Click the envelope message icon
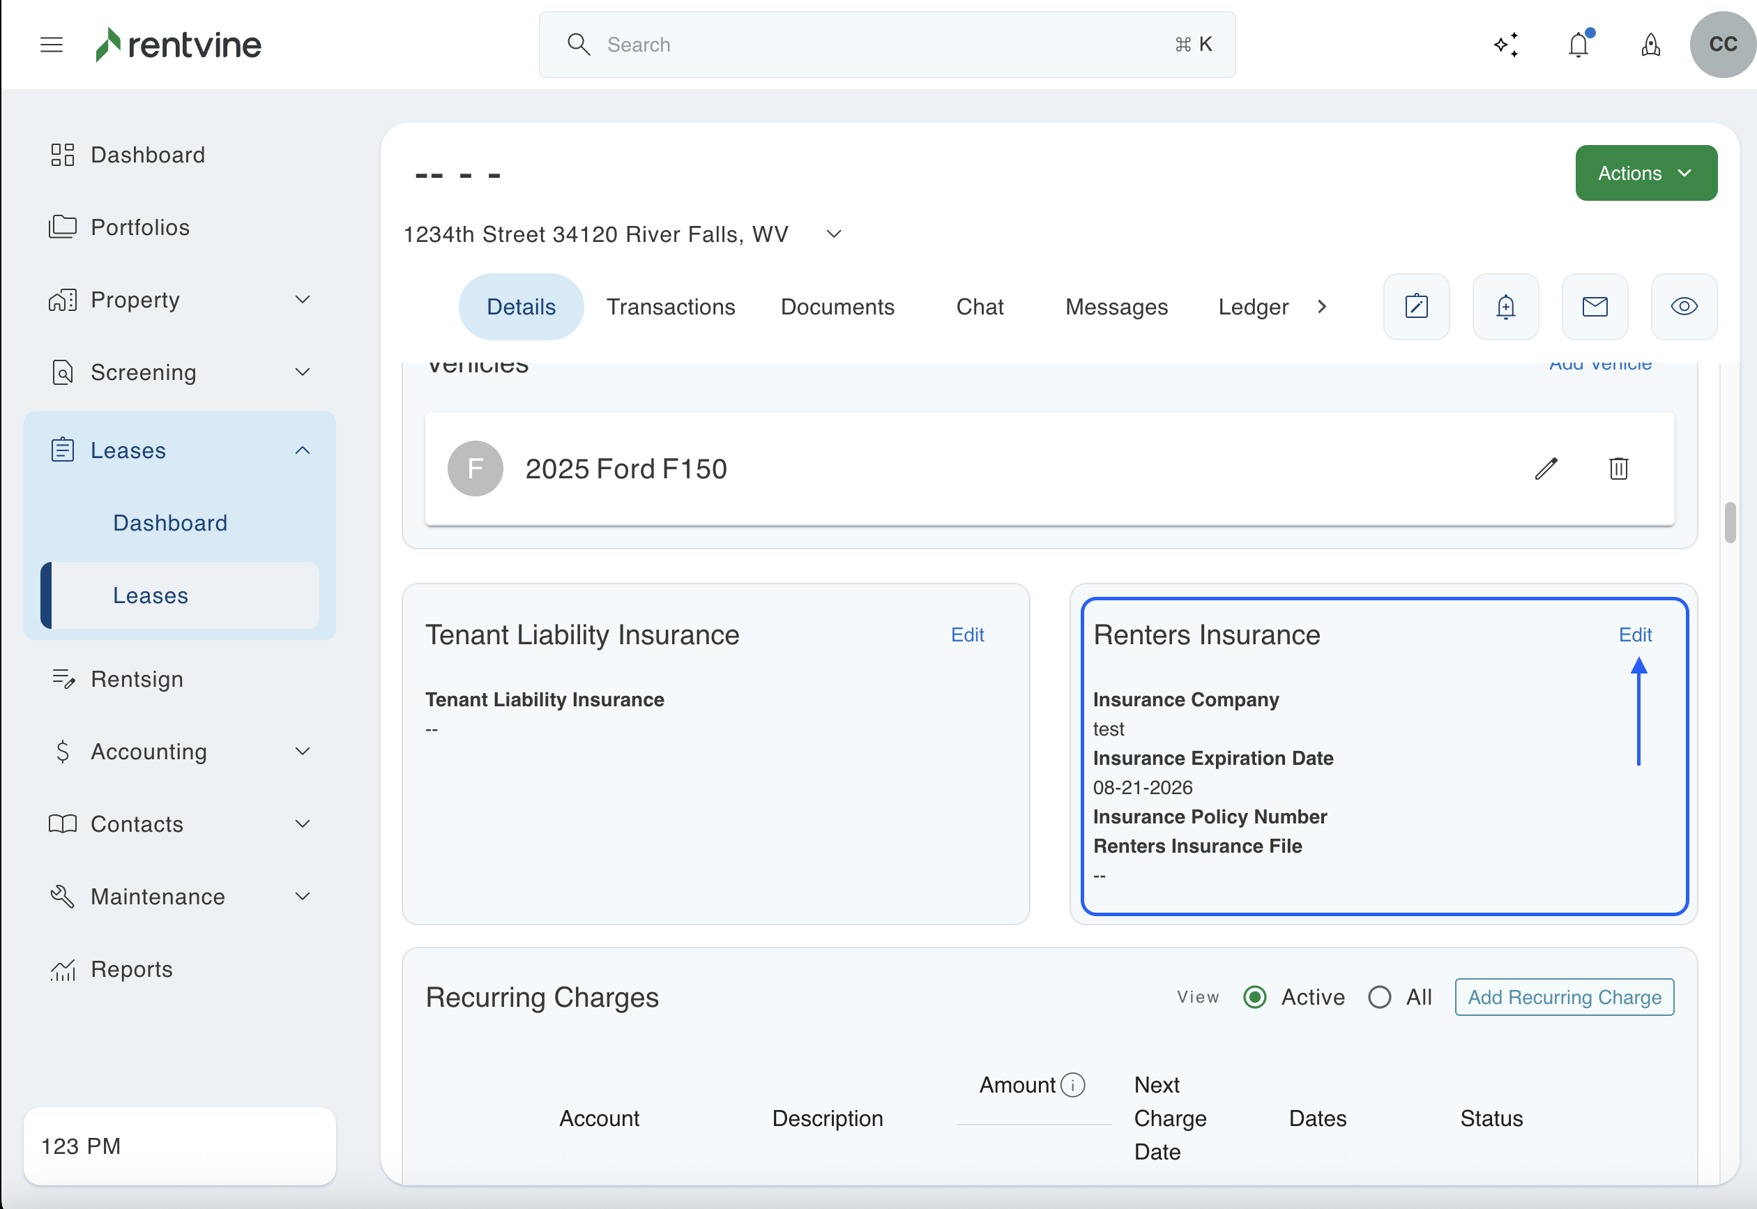The image size is (1757, 1209). click(x=1595, y=307)
